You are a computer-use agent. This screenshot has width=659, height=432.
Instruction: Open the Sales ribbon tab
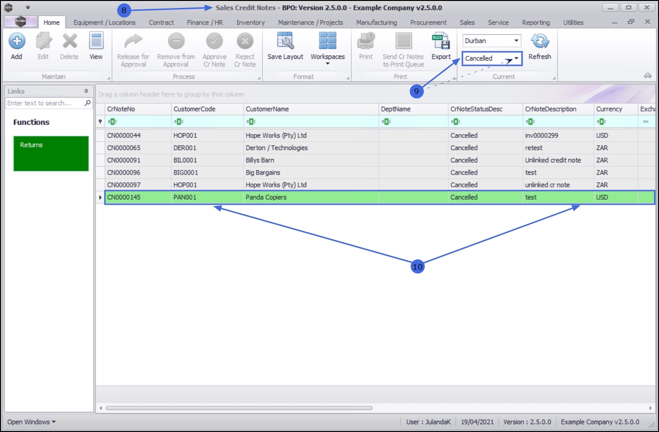click(467, 23)
